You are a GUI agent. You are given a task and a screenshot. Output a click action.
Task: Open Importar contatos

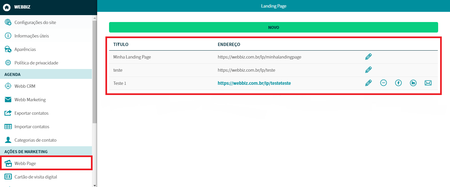coord(32,127)
